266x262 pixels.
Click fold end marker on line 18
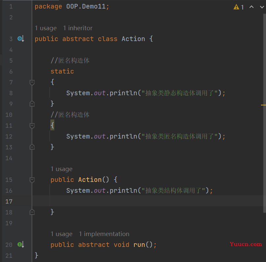click(x=32, y=212)
